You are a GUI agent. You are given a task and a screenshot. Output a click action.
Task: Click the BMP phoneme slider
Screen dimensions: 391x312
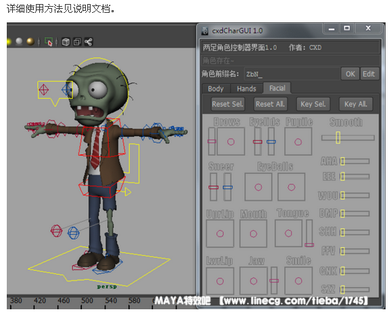[x=355, y=214]
